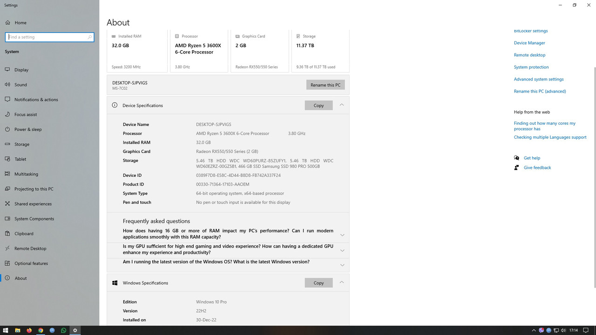Click the Product ID value 00330-71364-17103-AAOEM
Image resolution: width=596 pixels, height=335 pixels.
(x=223, y=184)
